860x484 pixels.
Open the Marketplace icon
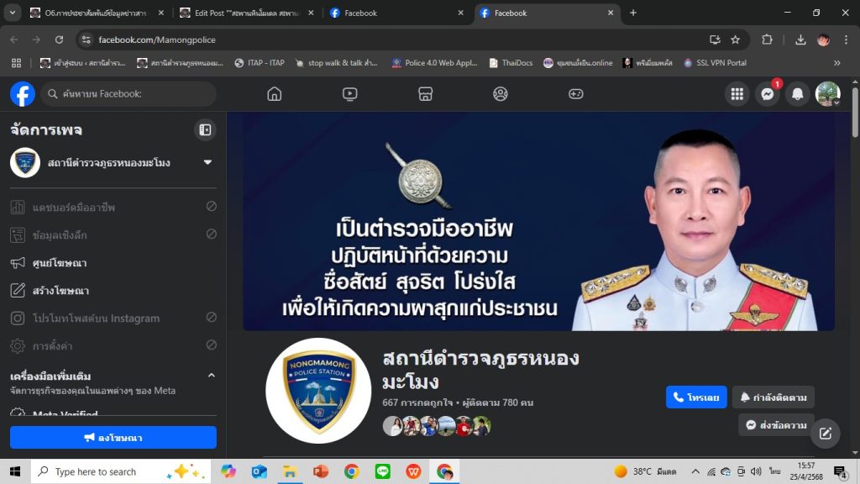click(x=425, y=94)
